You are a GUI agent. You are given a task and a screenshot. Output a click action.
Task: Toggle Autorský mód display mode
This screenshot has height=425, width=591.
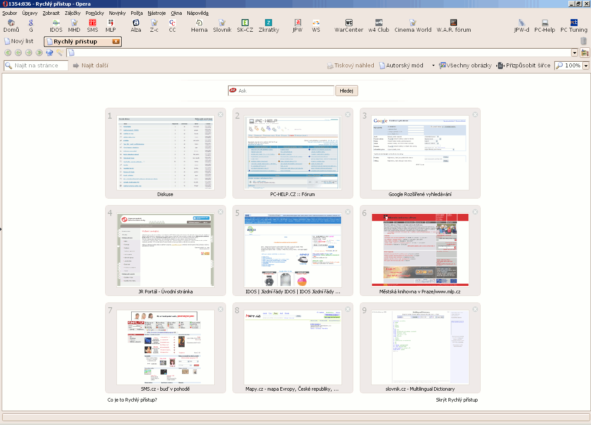click(x=401, y=66)
